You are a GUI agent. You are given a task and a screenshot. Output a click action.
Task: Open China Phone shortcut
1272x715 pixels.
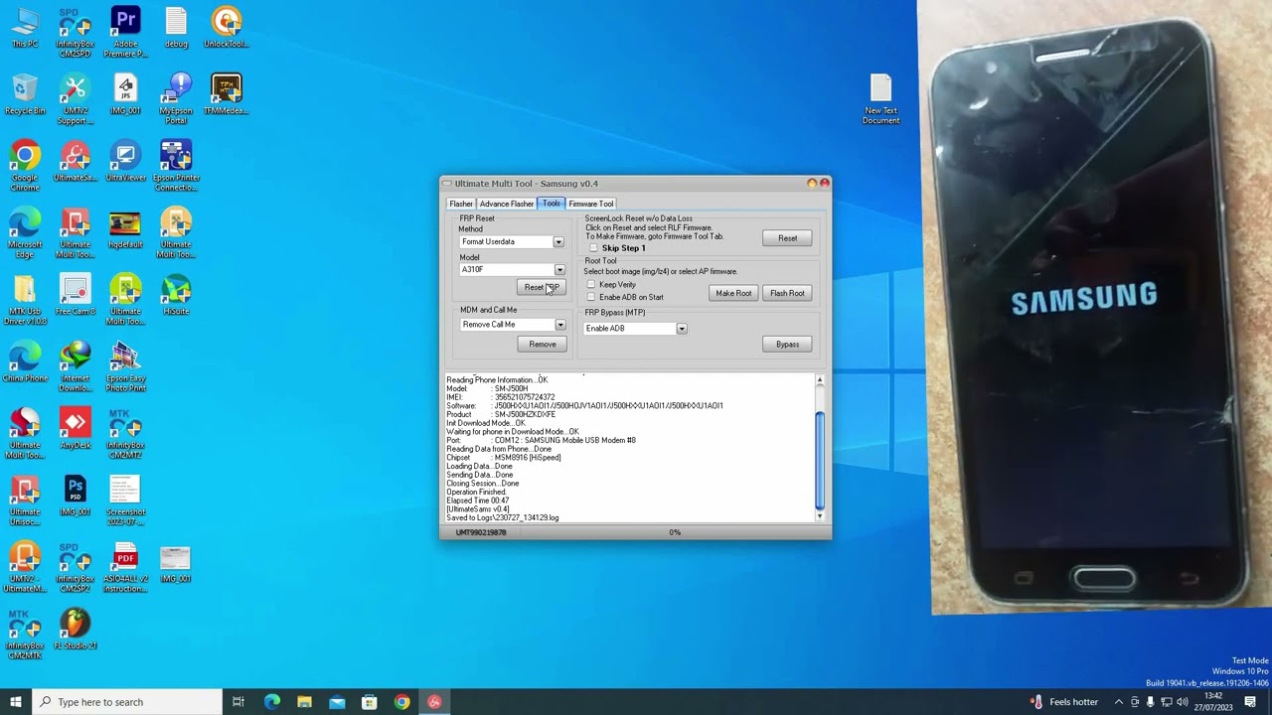(x=25, y=360)
